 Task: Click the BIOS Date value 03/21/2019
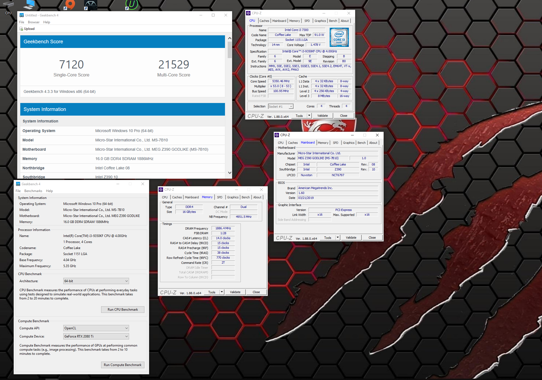click(x=338, y=198)
